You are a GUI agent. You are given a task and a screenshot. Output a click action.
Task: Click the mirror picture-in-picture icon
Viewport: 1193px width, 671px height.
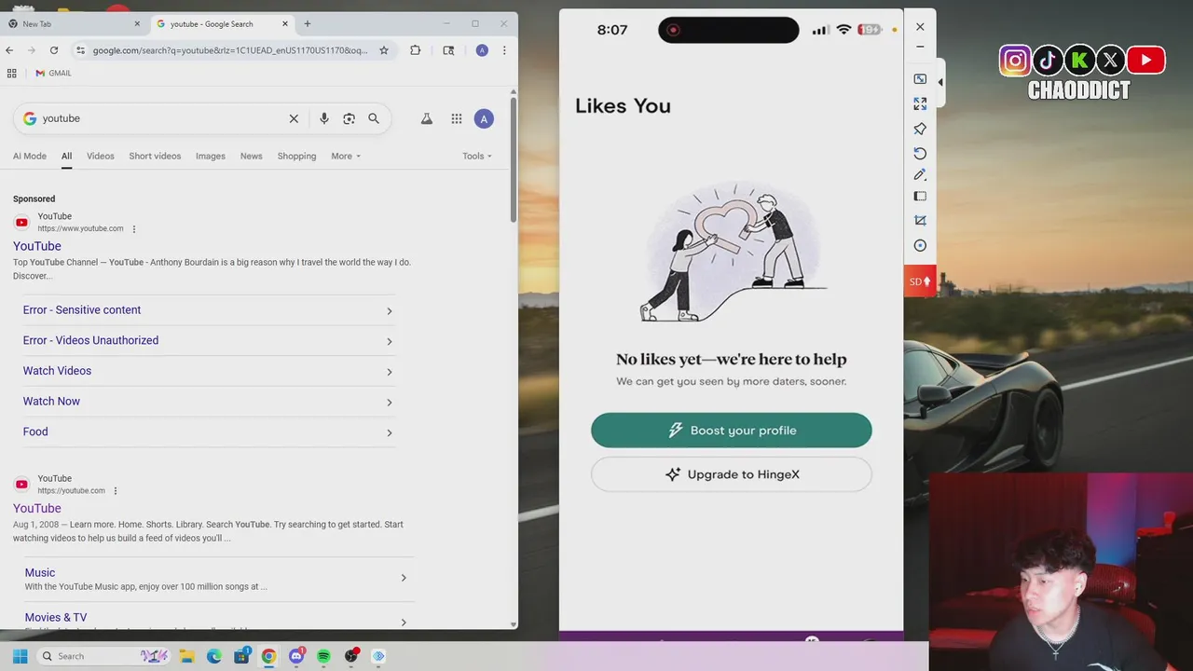(x=920, y=79)
